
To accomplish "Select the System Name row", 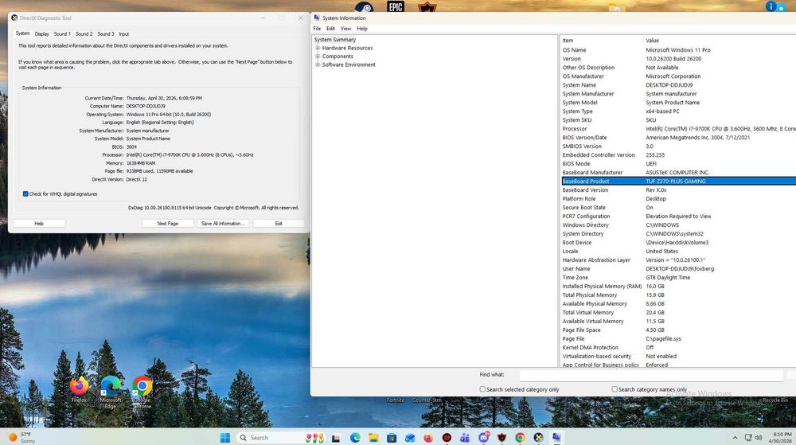I will (679, 85).
